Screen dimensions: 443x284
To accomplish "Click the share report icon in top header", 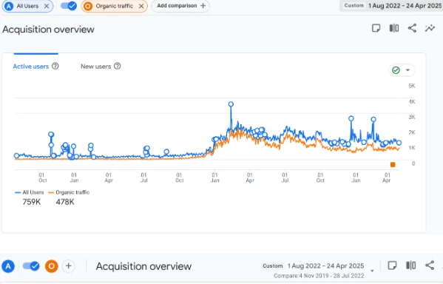I will point(412,28).
